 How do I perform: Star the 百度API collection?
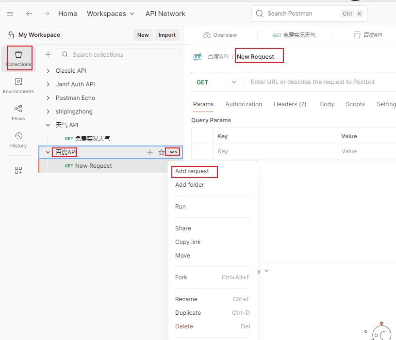[162, 152]
